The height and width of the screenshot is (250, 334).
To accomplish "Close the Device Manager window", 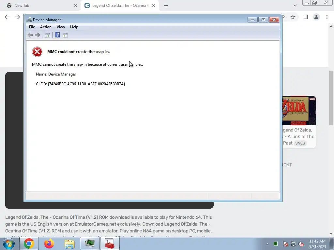I will [x=274, y=20].
